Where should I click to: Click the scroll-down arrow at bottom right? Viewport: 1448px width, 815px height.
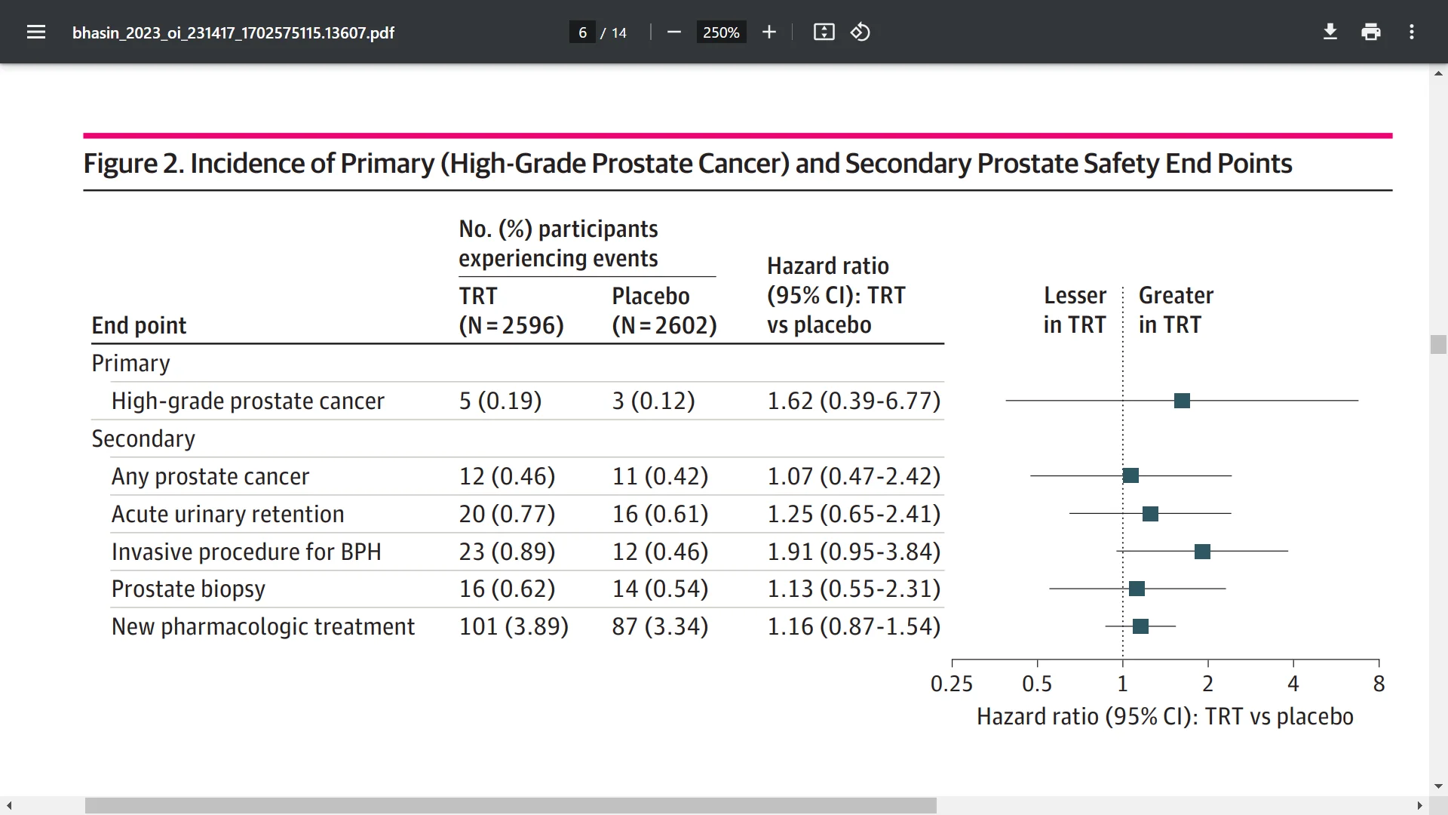pyautogui.click(x=1438, y=786)
